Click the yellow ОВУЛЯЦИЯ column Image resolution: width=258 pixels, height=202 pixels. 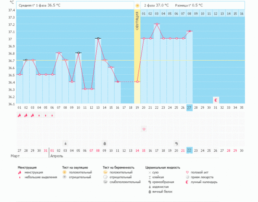pyautogui.click(x=137, y=56)
